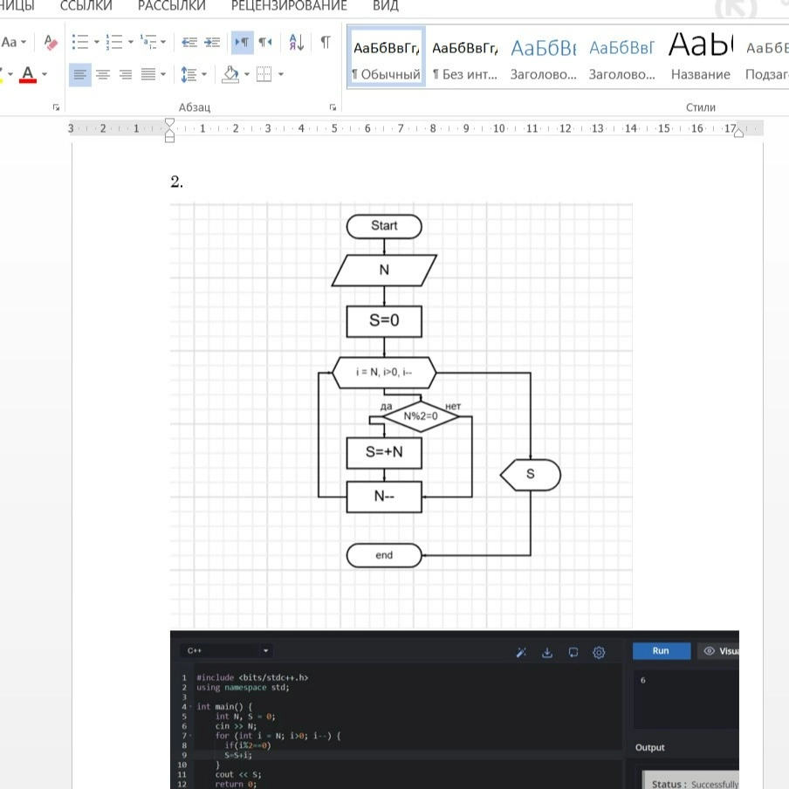Open the ССЫЛКИ ribbon tab
Image resolution: width=789 pixels, height=789 pixels.
(86, 6)
